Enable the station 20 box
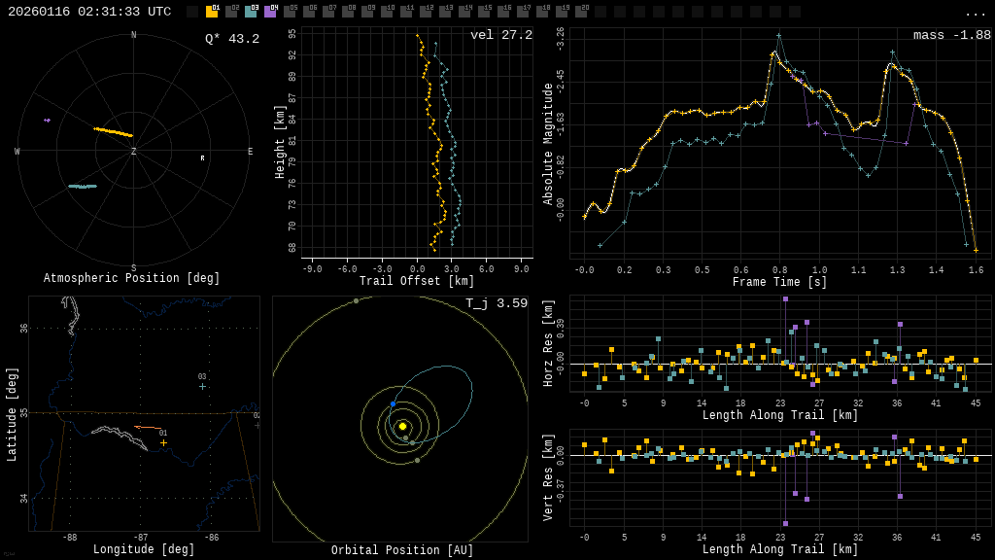995x560 pixels. [581, 12]
